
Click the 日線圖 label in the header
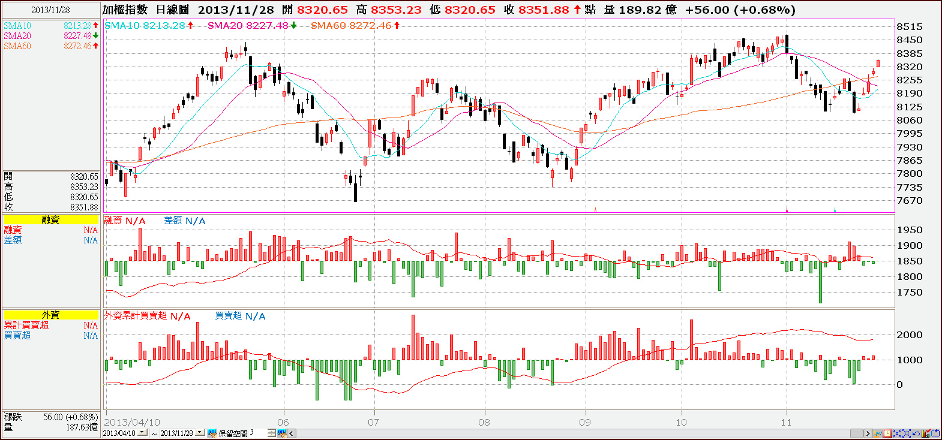click(172, 10)
